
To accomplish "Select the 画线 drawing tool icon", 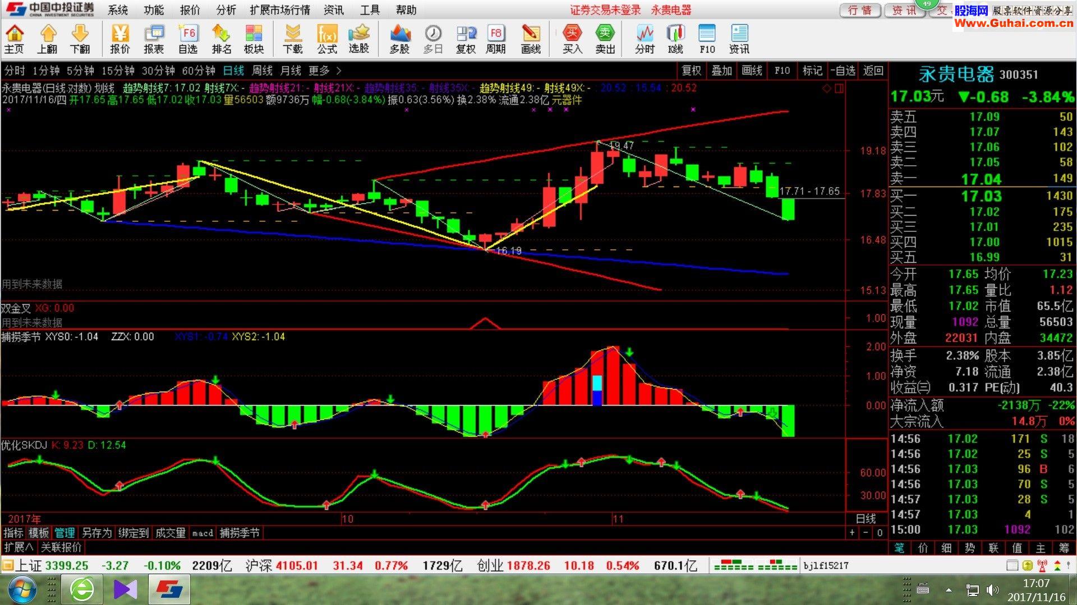I will click(531, 39).
